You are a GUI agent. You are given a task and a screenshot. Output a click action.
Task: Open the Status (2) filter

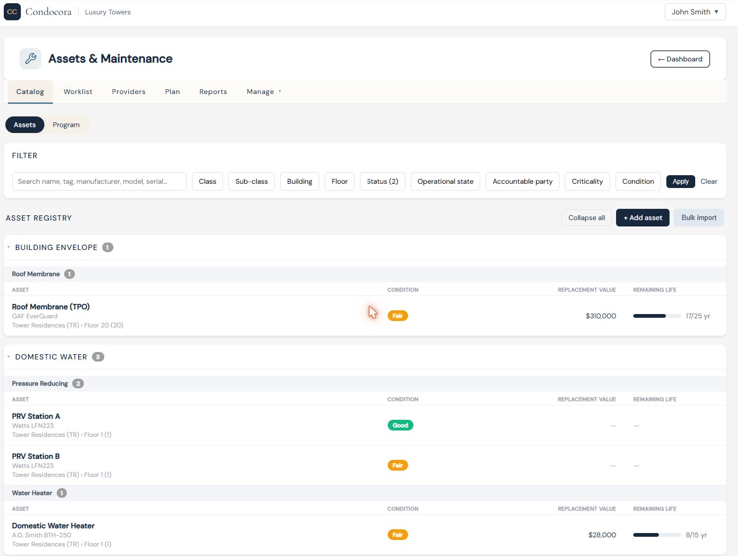click(383, 182)
